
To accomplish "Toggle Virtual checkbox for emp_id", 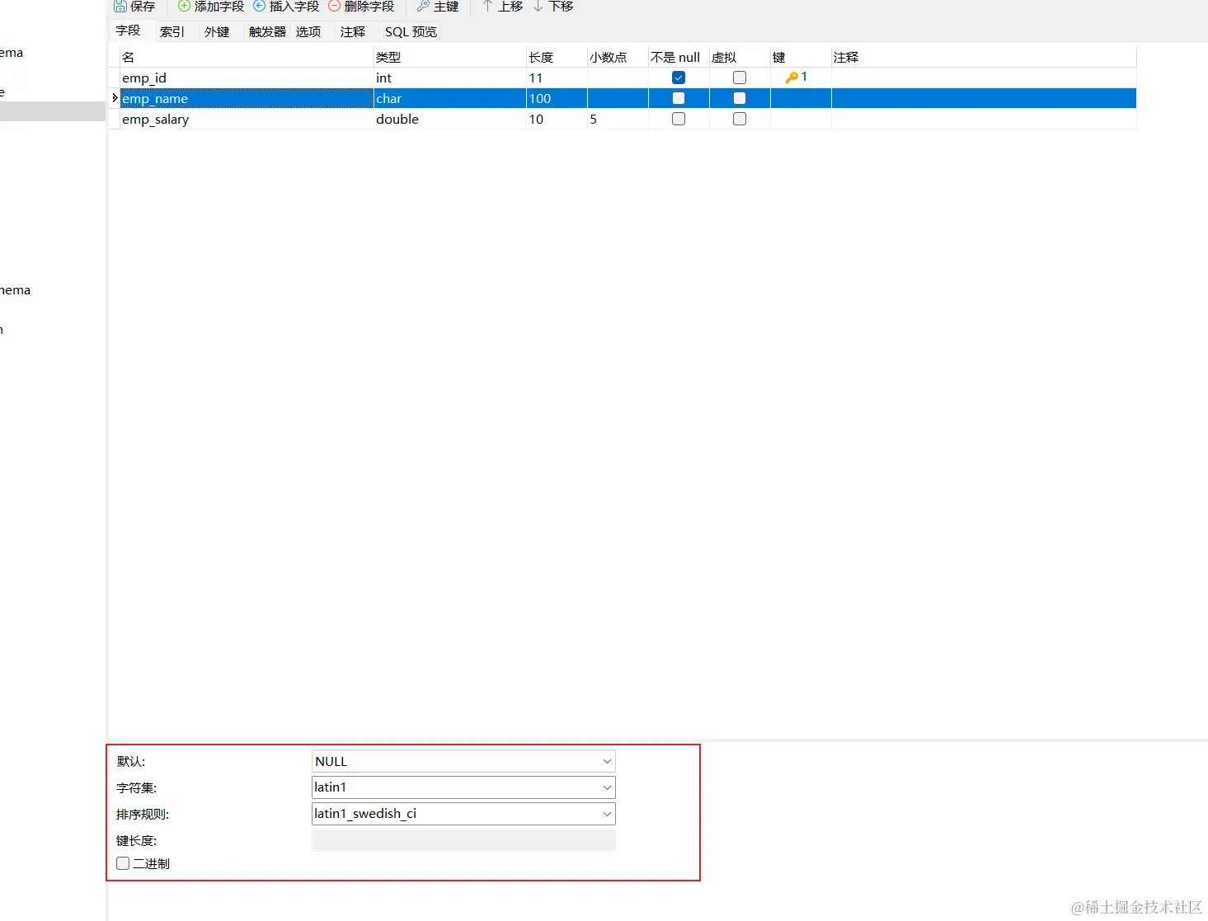I will click(740, 78).
